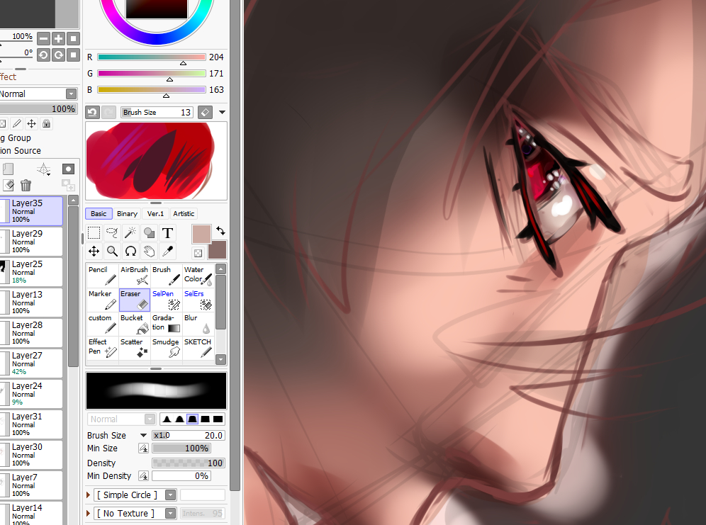Swap foreground and background colors
This screenshot has width=706, height=525.
(x=220, y=230)
